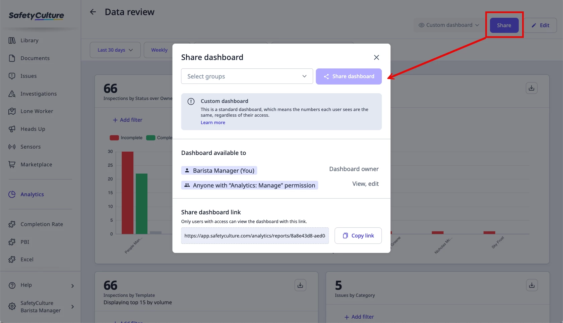Click the Learn more link
This screenshot has height=323, width=563.
[x=213, y=122]
